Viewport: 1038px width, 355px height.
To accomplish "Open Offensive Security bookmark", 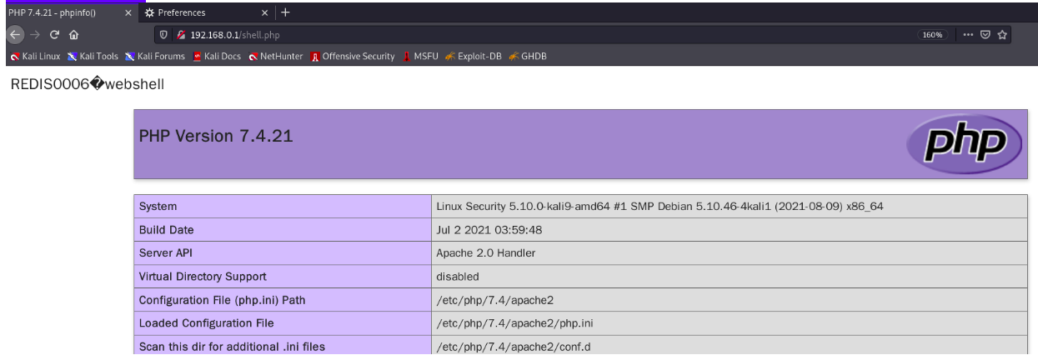I will pyautogui.click(x=353, y=57).
